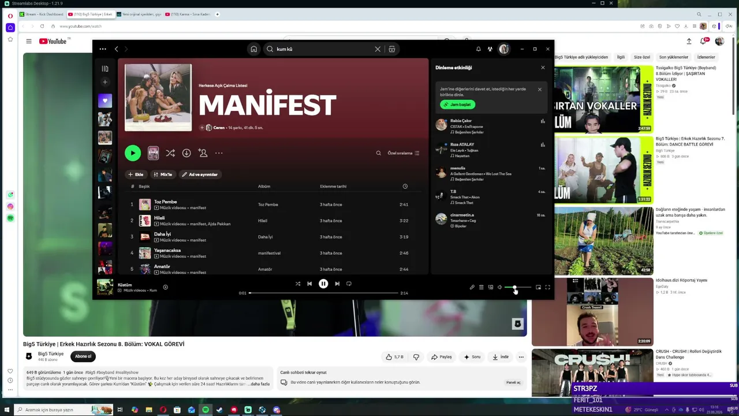Sort the playlist by Eklenme tarihi column
This screenshot has height=416, width=739.
(333, 187)
